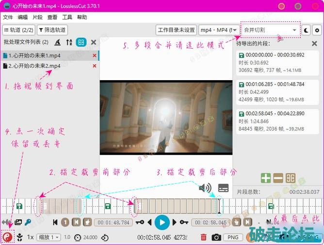
Task: Toggle the audio waveform display icon
Action: click(6, 222)
